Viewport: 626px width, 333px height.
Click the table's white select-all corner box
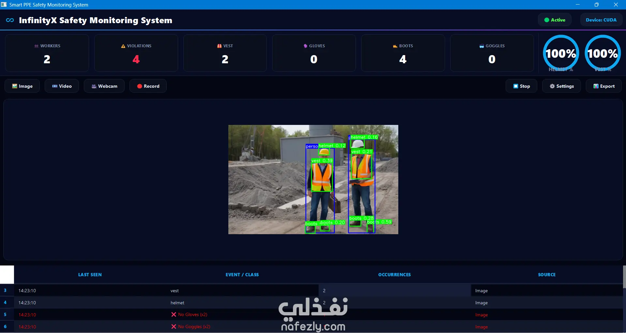point(7,274)
